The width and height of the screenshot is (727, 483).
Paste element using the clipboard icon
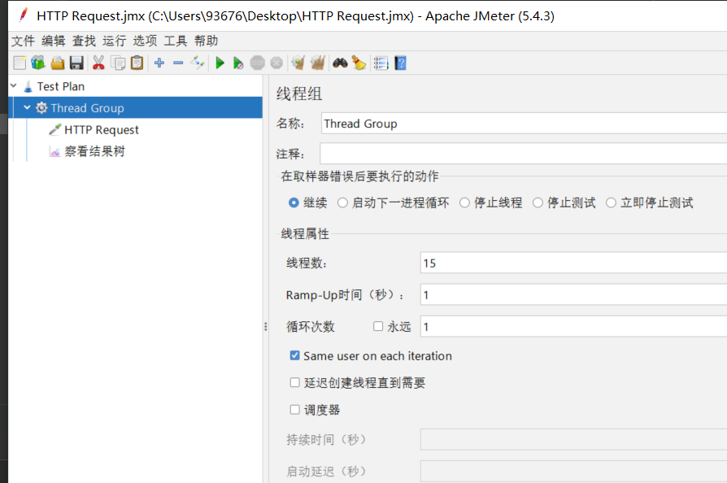[x=137, y=63]
